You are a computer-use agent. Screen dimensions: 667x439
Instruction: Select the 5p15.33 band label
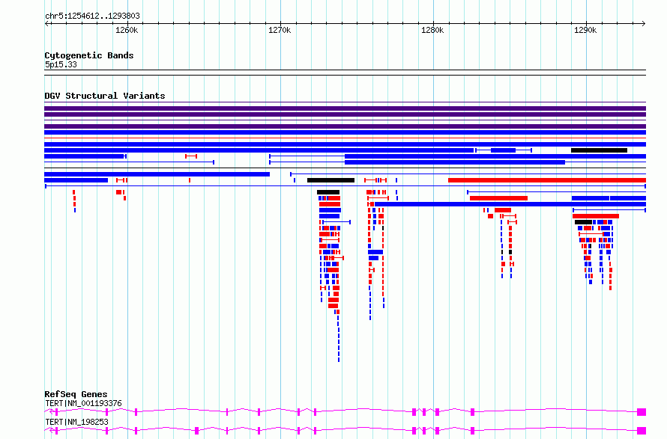pyautogui.click(x=61, y=64)
